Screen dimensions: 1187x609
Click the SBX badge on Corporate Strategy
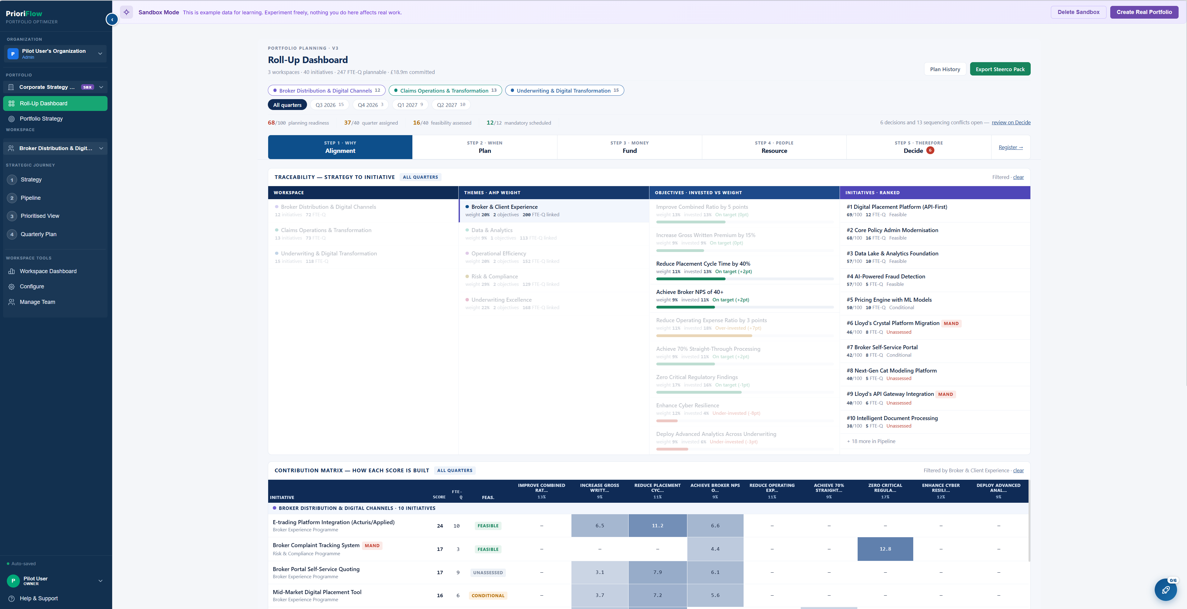coord(88,87)
